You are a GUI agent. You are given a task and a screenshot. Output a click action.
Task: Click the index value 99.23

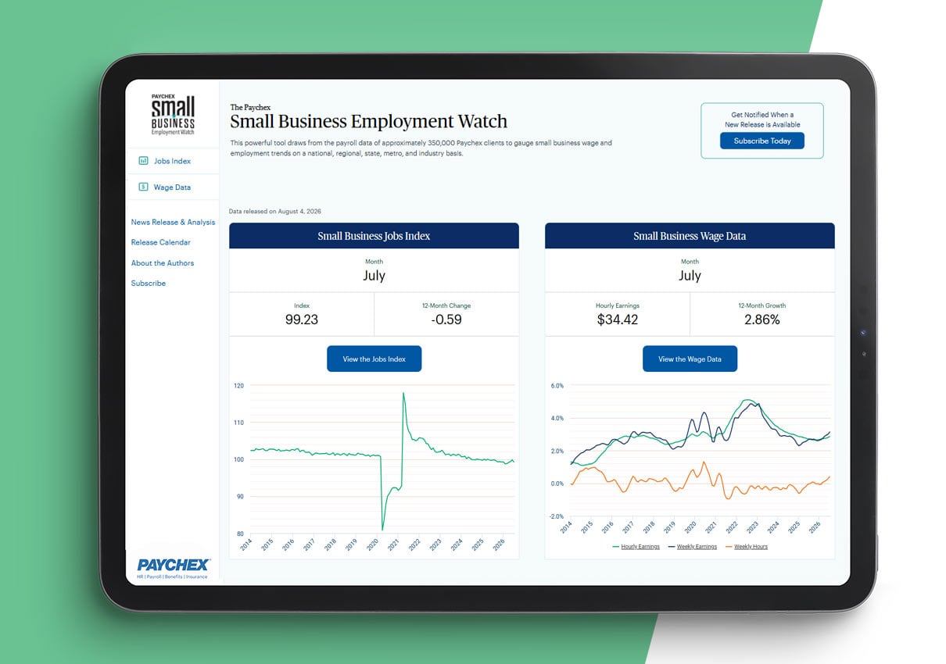click(301, 320)
